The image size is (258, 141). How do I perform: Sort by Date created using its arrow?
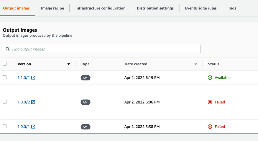(196, 64)
